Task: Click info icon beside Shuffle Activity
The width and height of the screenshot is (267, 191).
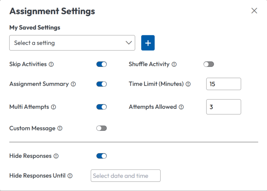Action: point(174,64)
